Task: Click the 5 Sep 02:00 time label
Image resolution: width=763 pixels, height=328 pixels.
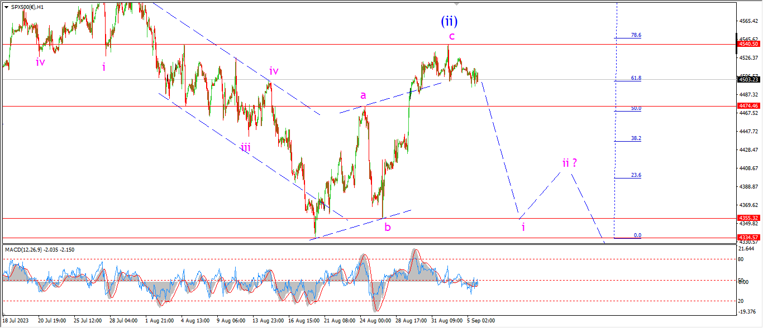Action: (x=481, y=321)
